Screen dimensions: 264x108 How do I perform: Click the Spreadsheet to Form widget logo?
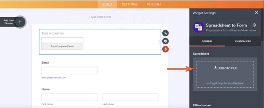(x=198, y=27)
